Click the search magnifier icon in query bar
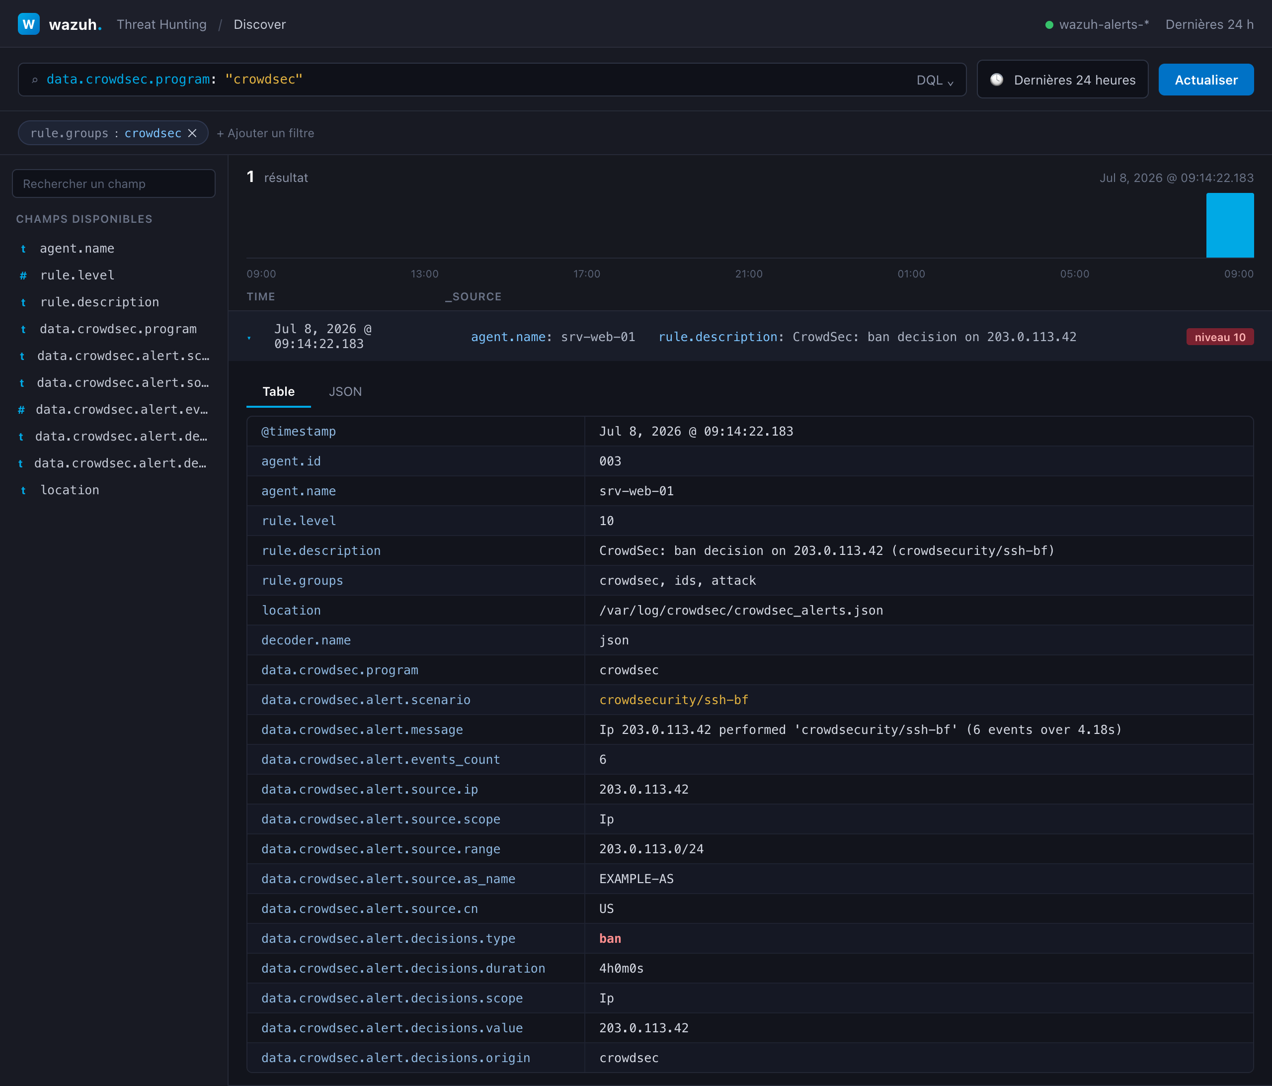Screen dimensions: 1272x1086 35,80
